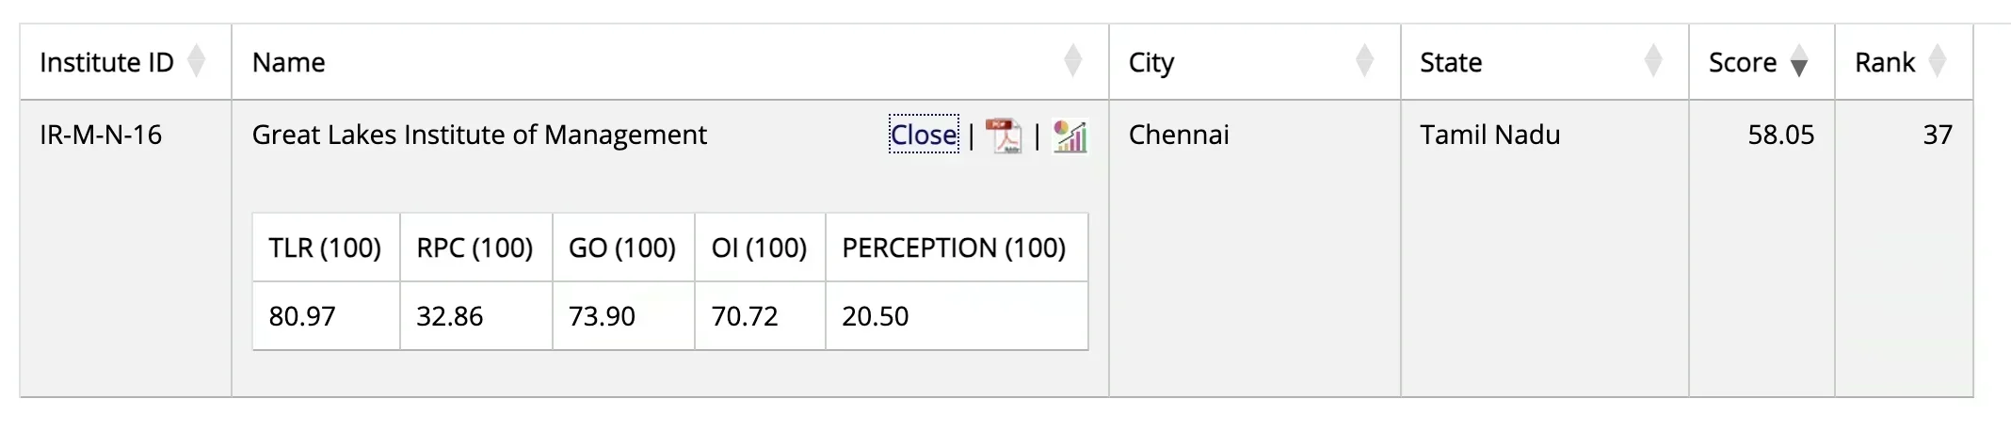The width and height of the screenshot is (2011, 431).
Task: Click the 58.05 score value
Action: pyautogui.click(x=1780, y=135)
